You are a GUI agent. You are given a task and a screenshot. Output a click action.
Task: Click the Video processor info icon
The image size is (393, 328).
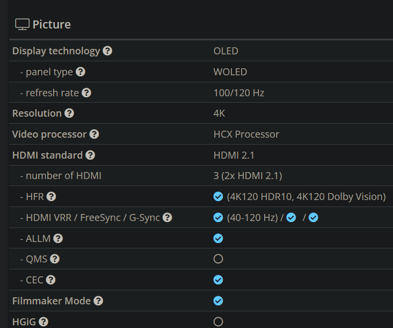pyautogui.click(x=94, y=134)
